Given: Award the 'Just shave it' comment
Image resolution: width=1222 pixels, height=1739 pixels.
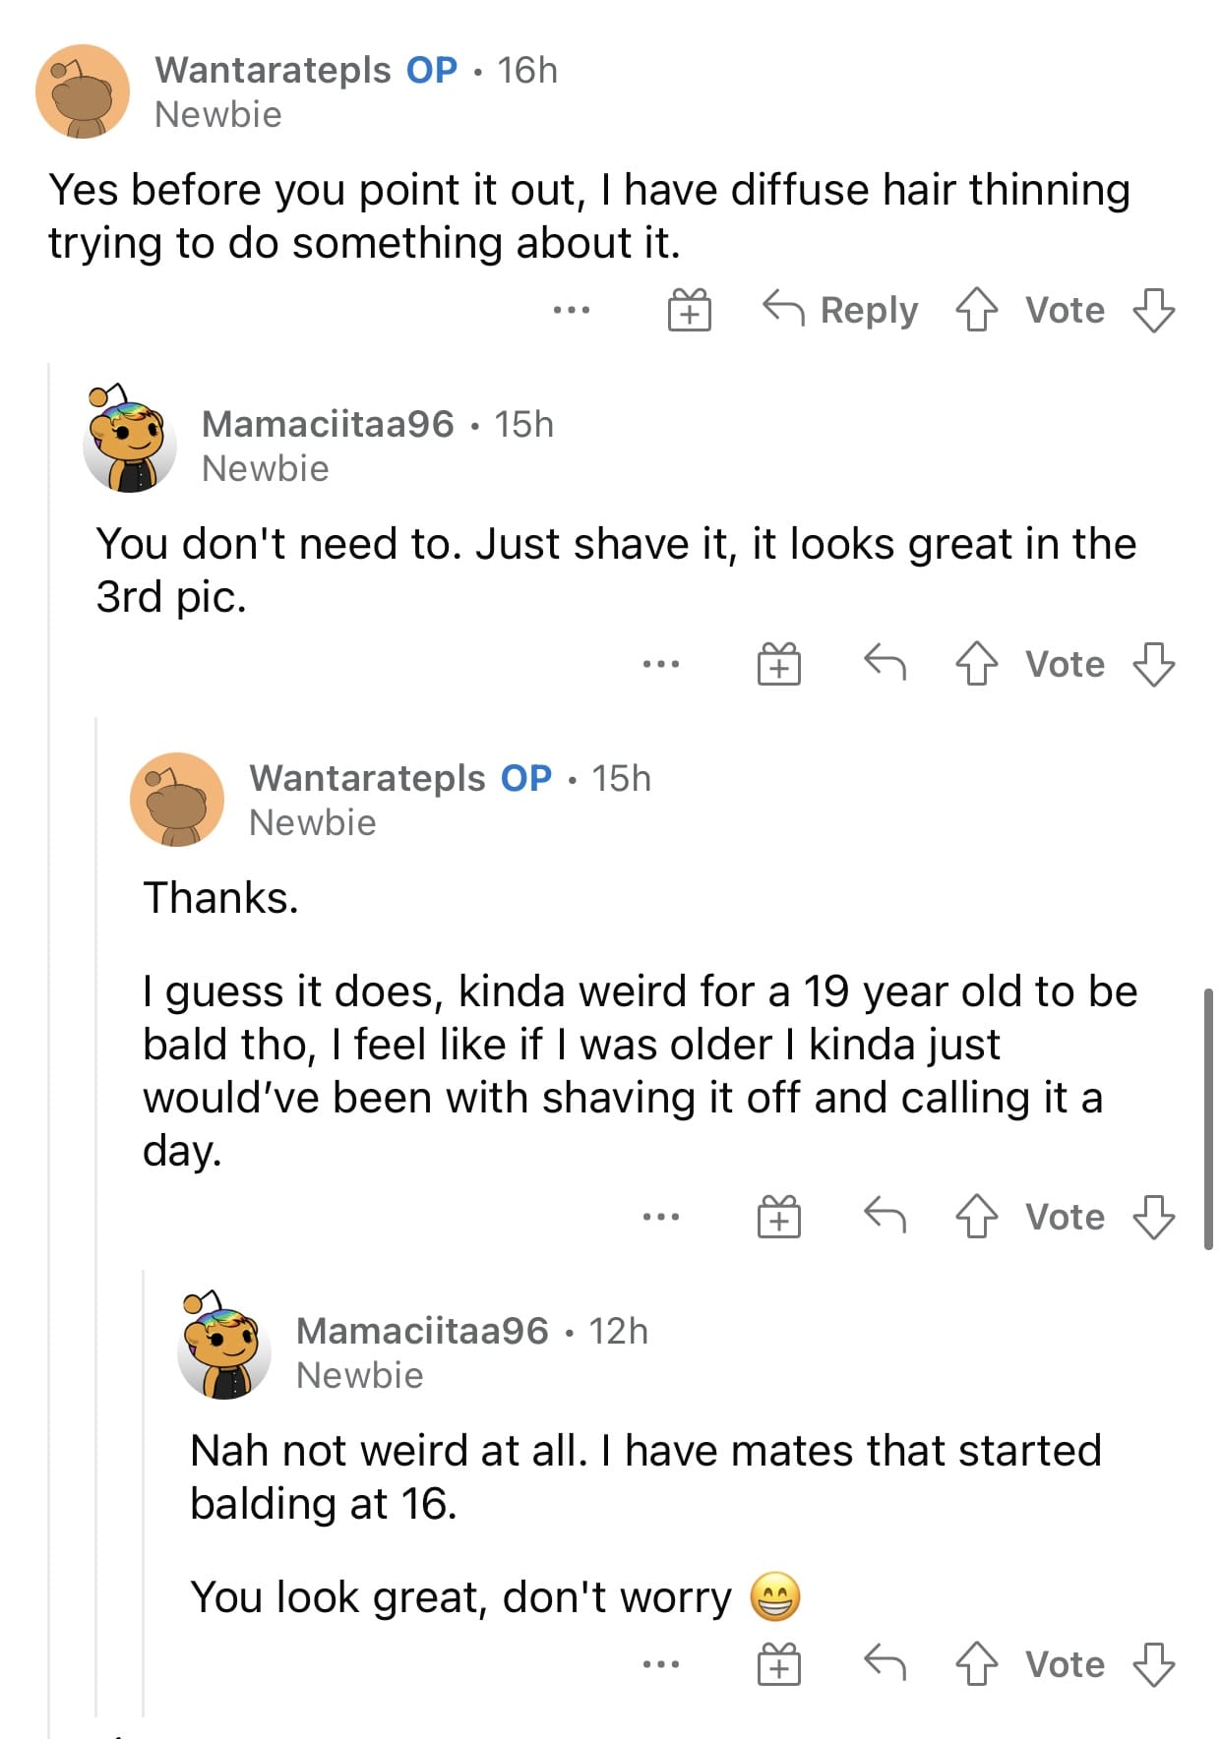Looking at the screenshot, I should coord(779,664).
